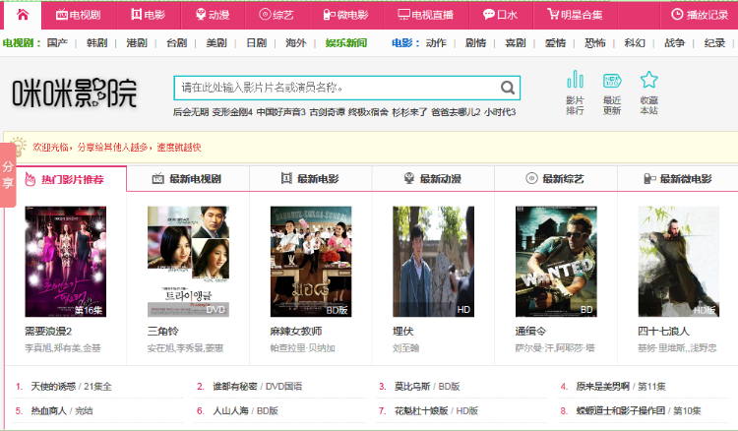
Task: Select the 最新电视剧 tab
Action: 187,179
